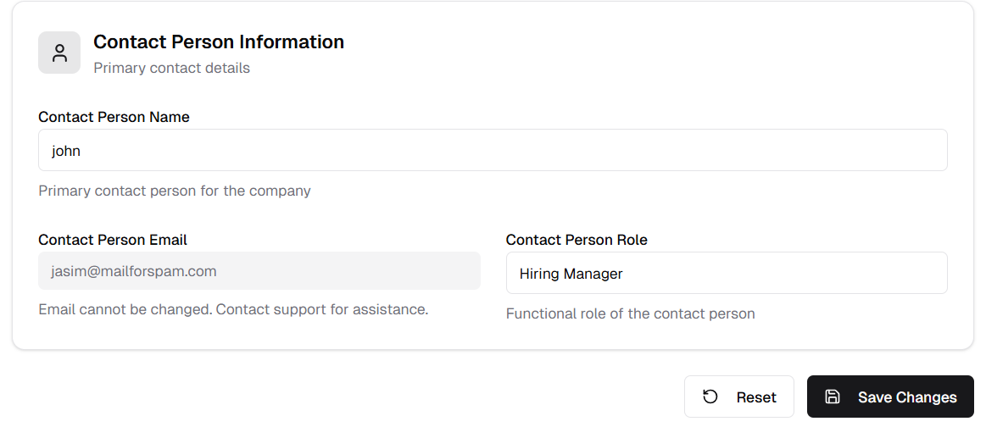Click the "Functional role of the contact person" hint
This screenshot has height=427, width=986.
630,313
